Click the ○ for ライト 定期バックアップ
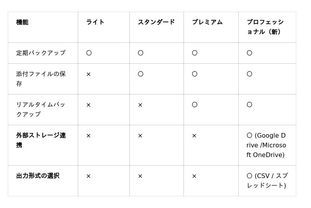Screen dimensions: 311x208 tap(89, 53)
